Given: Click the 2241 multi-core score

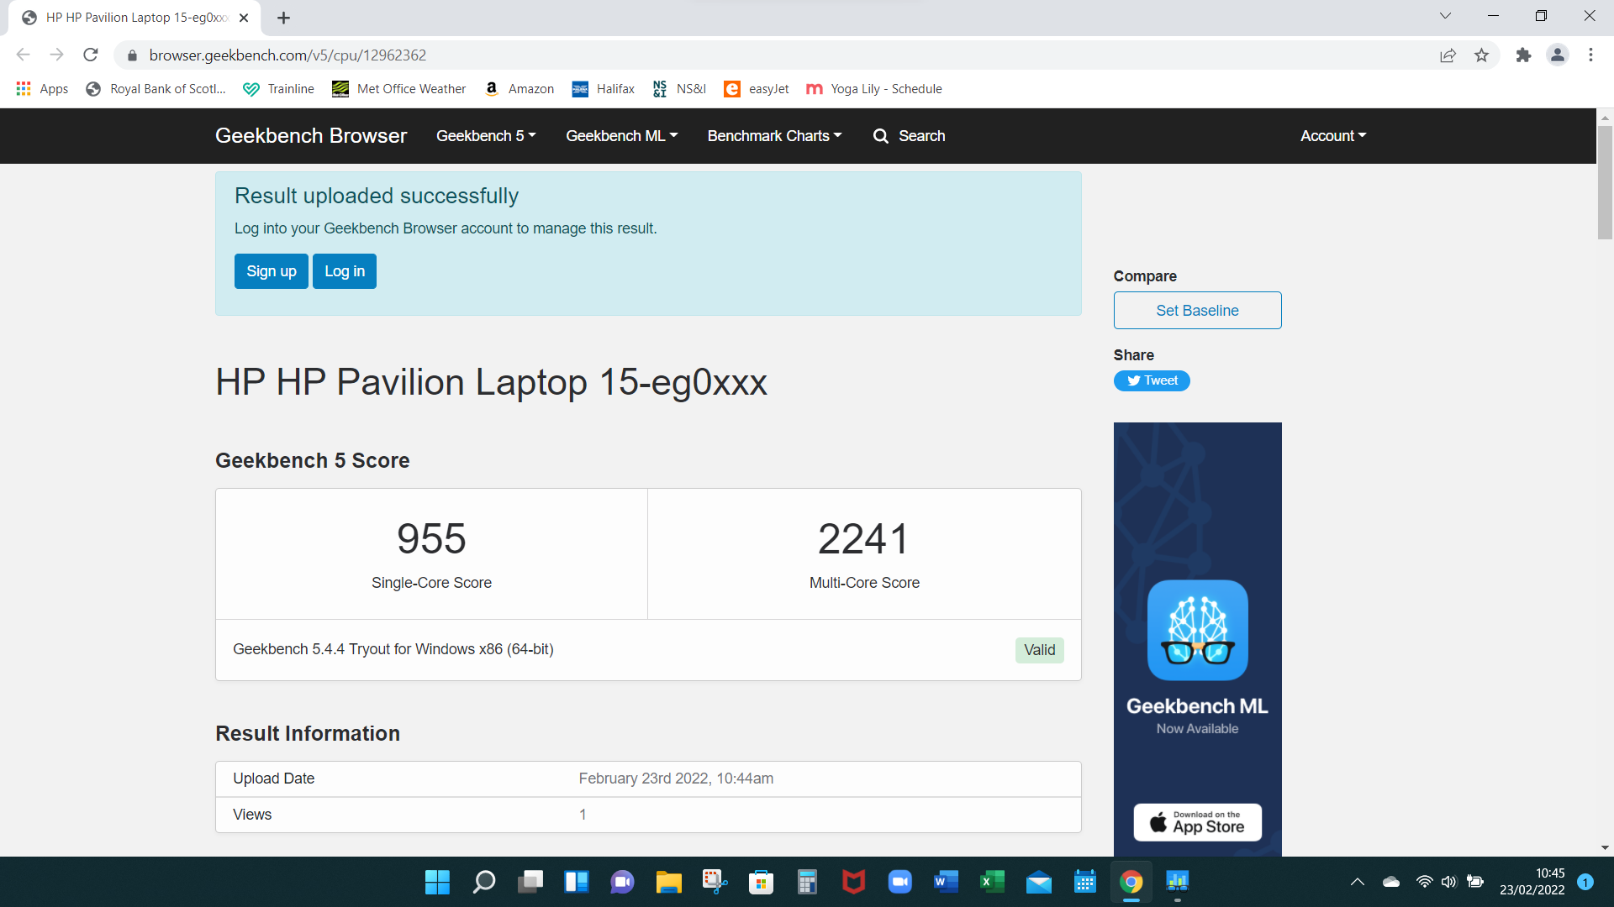Looking at the screenshot, I should click(864, 538).
